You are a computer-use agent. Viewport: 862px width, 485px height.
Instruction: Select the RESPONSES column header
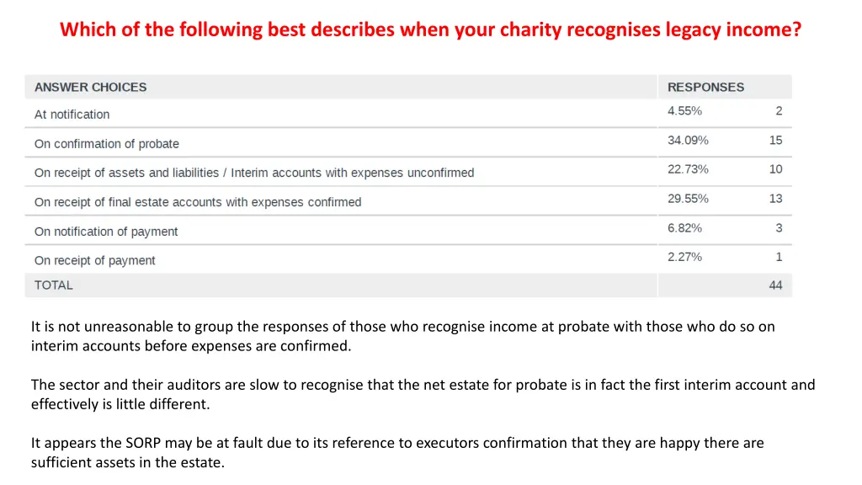[x=705, y=87]
